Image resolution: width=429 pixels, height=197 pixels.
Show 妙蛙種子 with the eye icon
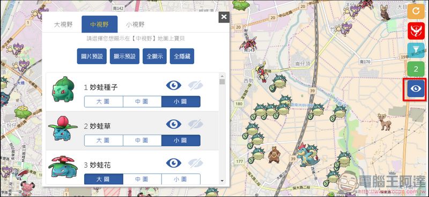(174, 85)
